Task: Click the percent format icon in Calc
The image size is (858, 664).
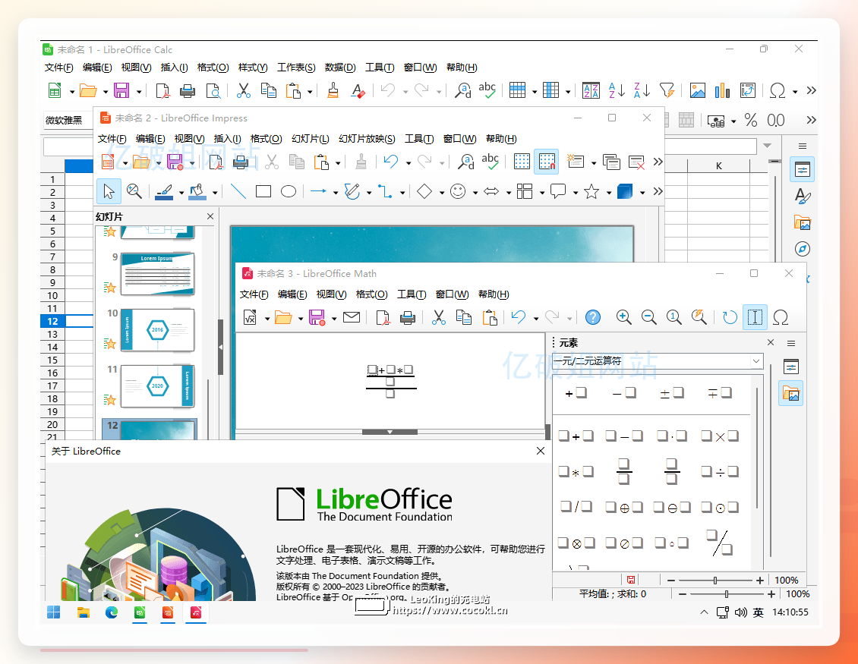Action: tap(751, 120)
